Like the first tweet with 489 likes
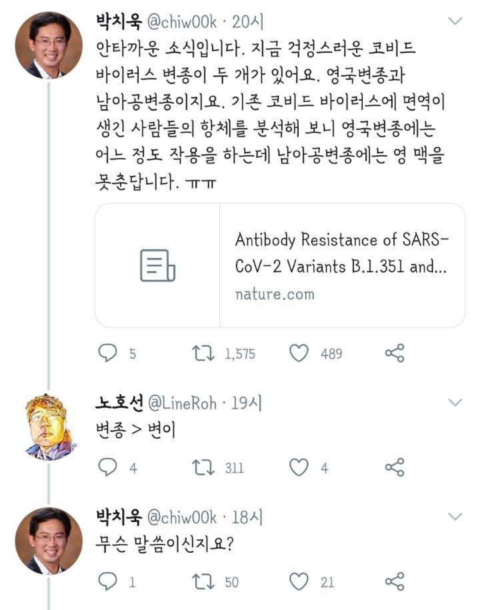The height and width of the screenshot is (610, 480). pos(299,353)
